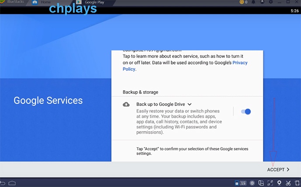Maximize the BlueStacks window
This screenshot has height=187, width=301.
[x=288, y=2]
